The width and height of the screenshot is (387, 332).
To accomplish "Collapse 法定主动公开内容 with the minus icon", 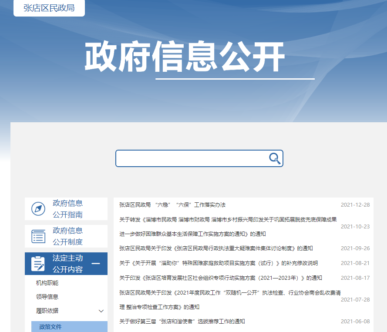I will click(96, 264).
